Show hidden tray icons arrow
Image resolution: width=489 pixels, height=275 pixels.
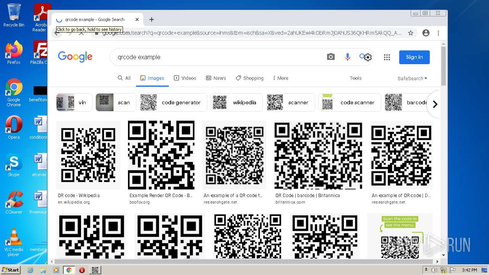pos(426,270)
